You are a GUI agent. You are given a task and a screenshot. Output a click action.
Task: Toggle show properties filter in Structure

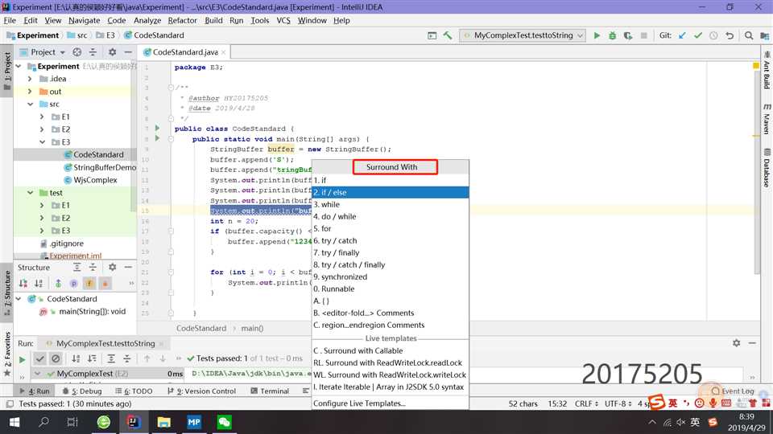point(73,284)
